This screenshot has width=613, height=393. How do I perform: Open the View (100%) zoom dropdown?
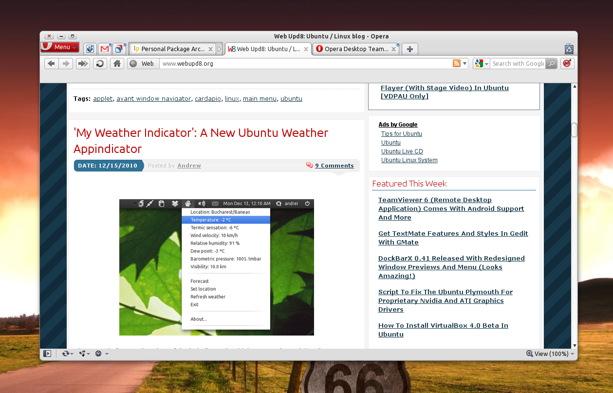point(550,354)
